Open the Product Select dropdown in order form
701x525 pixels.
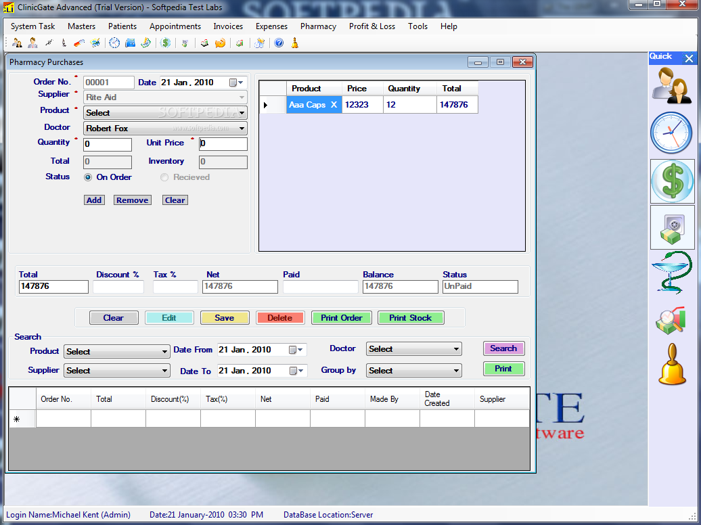click(242, 113)
